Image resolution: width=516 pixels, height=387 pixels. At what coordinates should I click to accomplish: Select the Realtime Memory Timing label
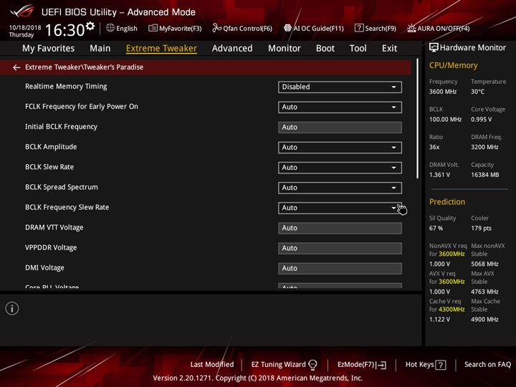point(66,87)
